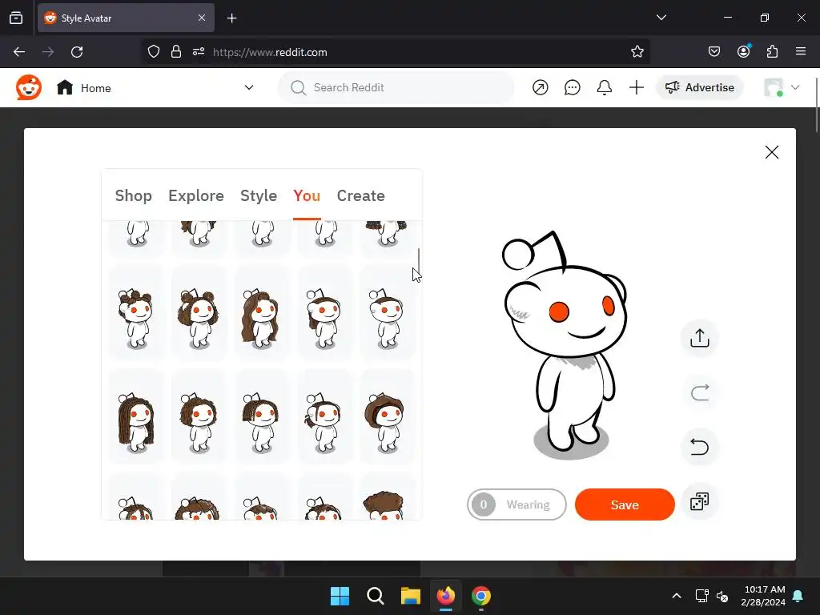
Task: Open the tracking protection shield icon
Action: click(x=153, y=52)
